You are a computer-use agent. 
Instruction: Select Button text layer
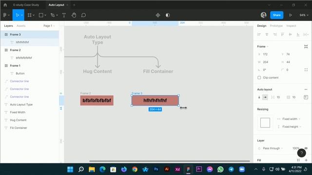click(x=30, y=73)
